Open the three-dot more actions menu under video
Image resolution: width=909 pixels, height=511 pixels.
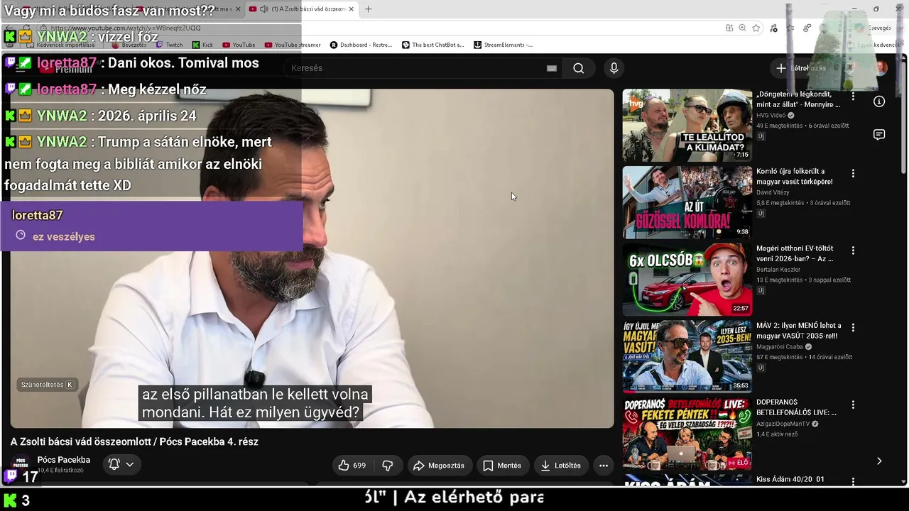[x=604, y=466]
